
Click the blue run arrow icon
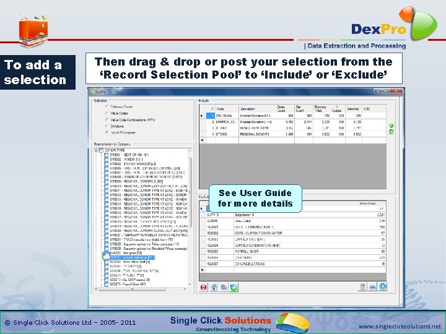click(x=383, y=287)
